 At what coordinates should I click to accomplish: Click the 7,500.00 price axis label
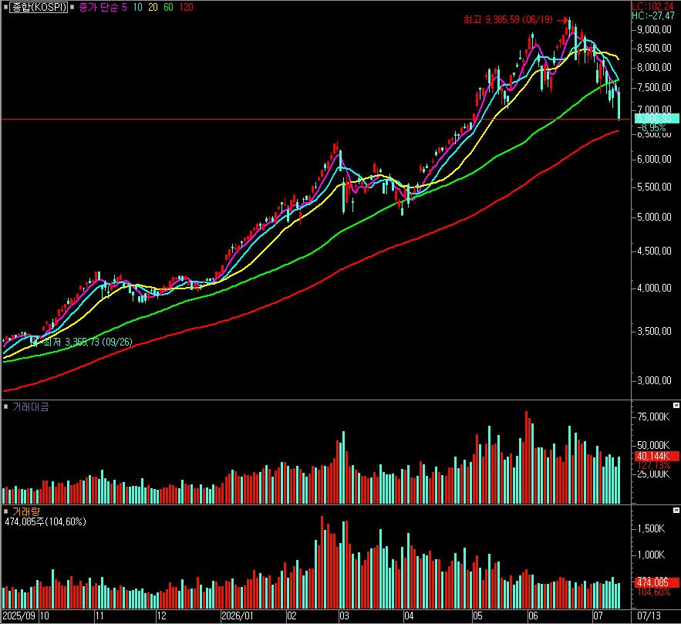coord(654,87)
